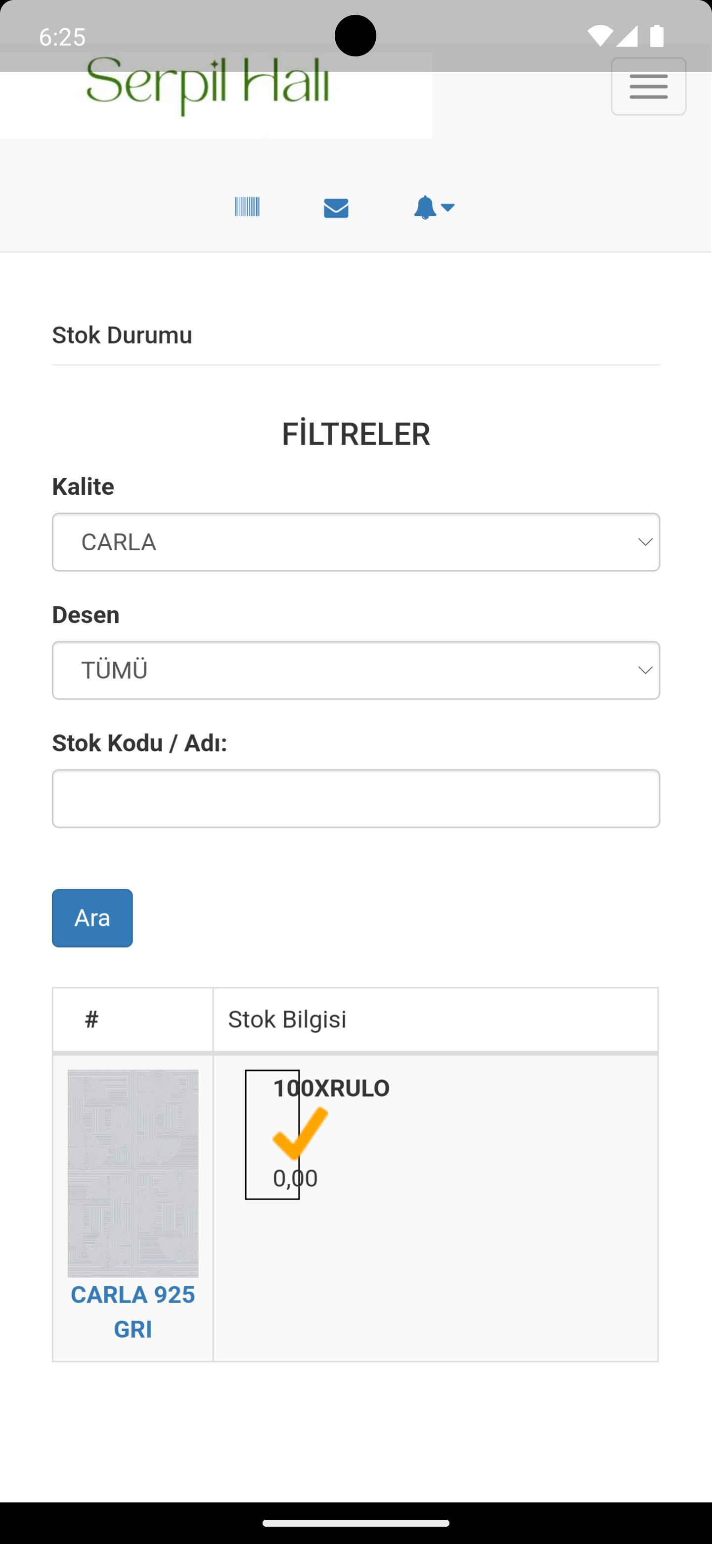Tap the cellular signal icon

tap(626, 36)
